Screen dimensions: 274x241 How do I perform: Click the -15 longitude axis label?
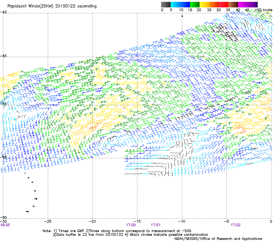[137, 221]
